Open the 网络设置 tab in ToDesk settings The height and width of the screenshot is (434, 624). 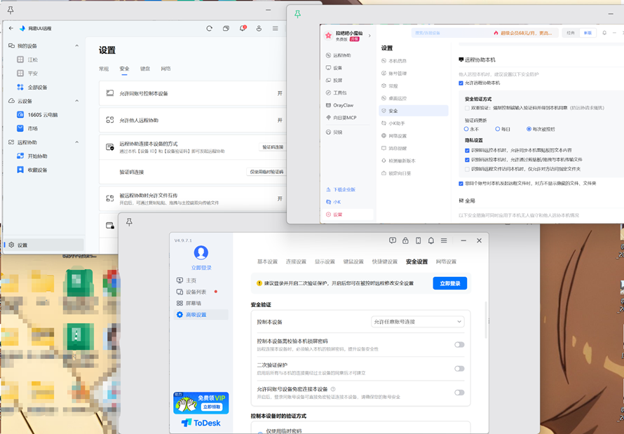click(x=446, y=262)
